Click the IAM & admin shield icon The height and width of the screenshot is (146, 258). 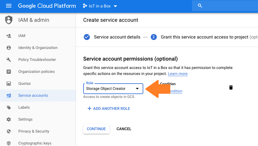point(9,20)
